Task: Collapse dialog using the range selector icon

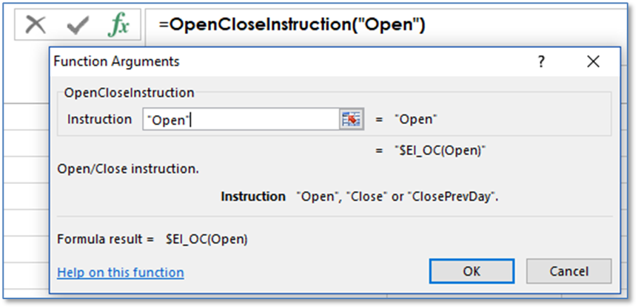Action: pyautogui.click(x=351, y=119)
